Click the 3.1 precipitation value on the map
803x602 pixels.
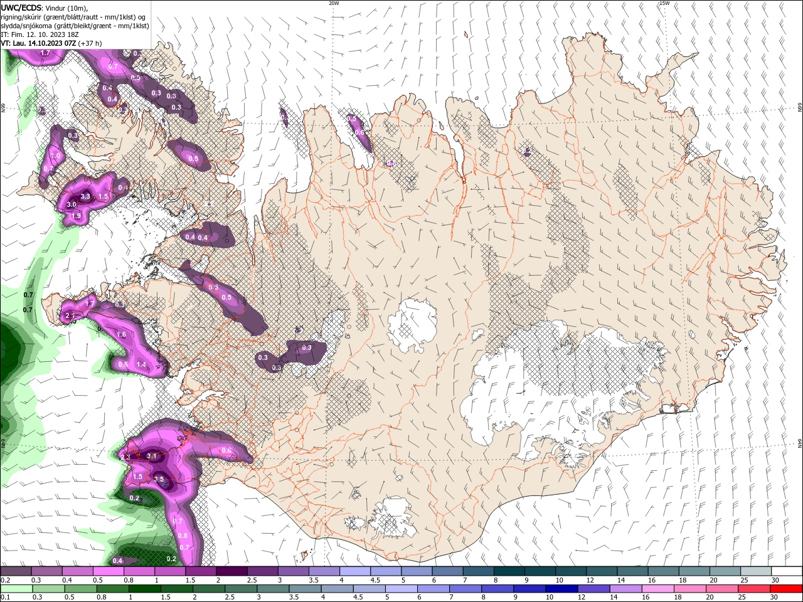151,456
